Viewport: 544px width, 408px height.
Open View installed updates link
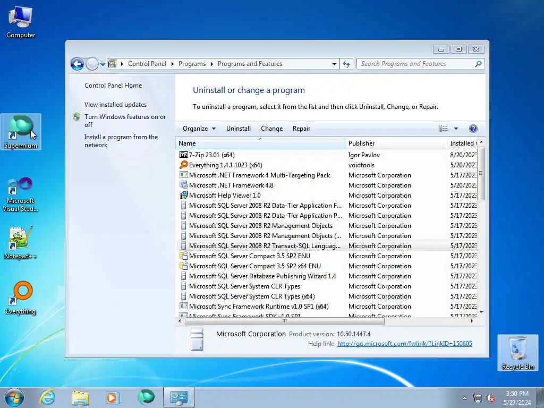(x=115, y=105)
